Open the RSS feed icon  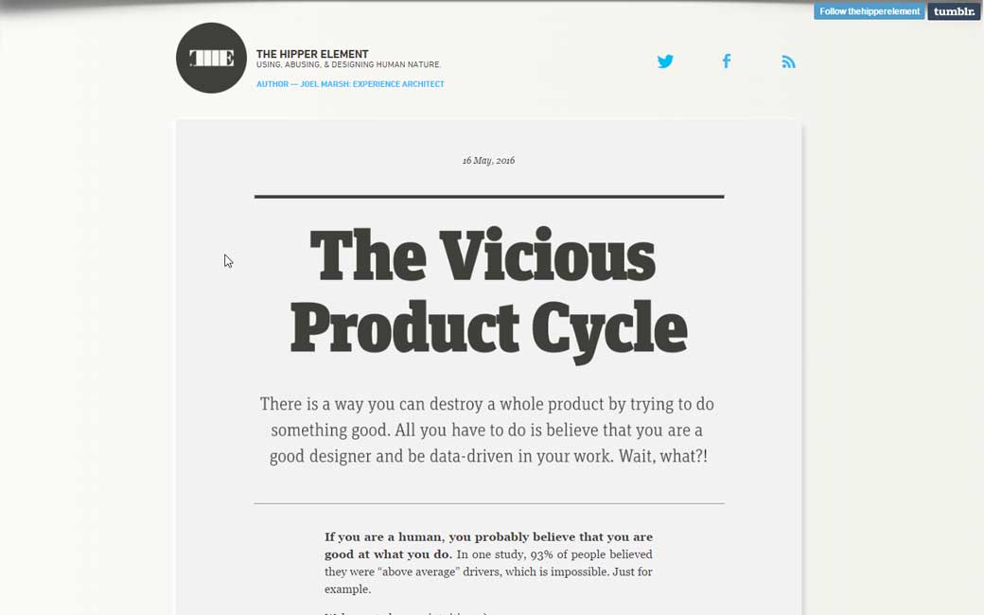pyautogui.click(x=788, y=61)
